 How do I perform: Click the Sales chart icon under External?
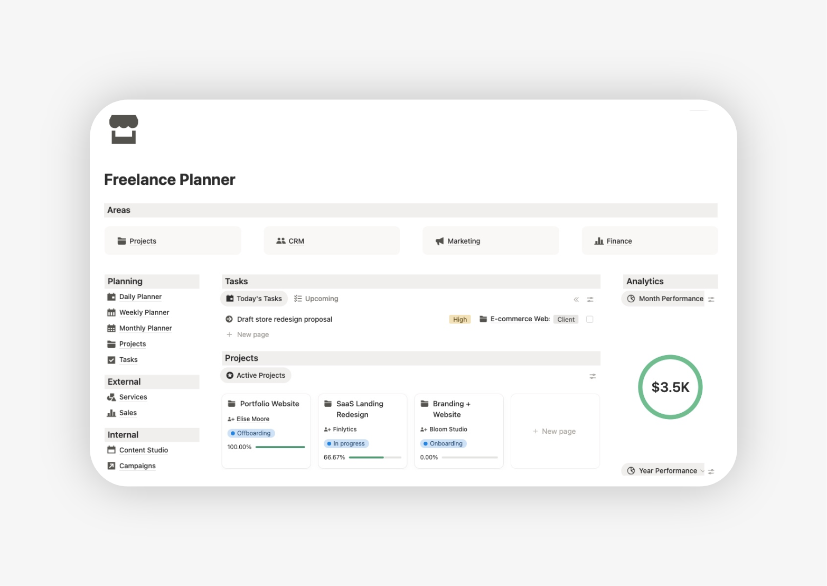click(111, 413)
